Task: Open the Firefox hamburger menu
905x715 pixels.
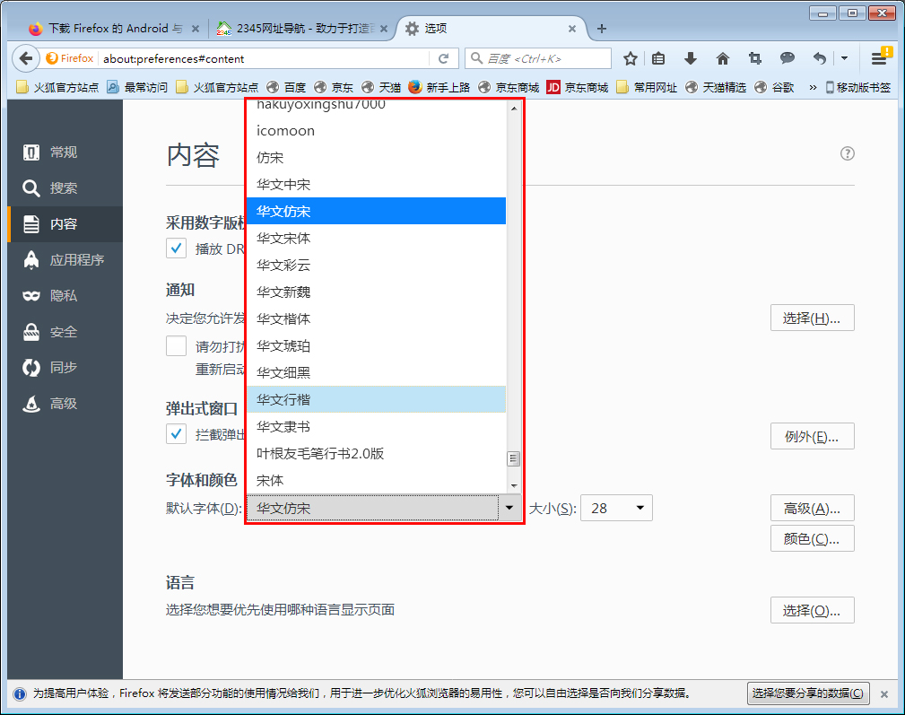Action: (880, 57)
